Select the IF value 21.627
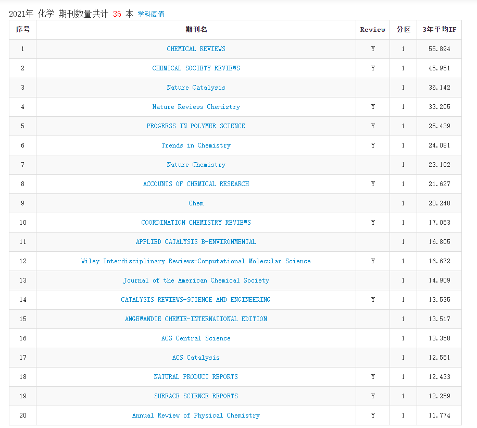 pyautogui.click(x=440, y=184)
